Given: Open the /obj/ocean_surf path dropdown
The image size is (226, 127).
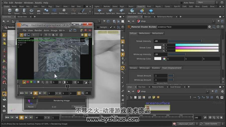Looking at the screenshot, I should pos(188,124).
